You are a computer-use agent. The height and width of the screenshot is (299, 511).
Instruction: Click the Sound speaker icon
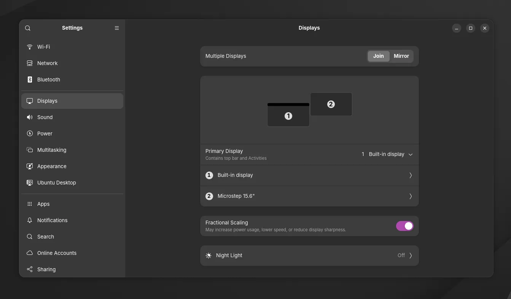pyautogui.click(x=30, y=117)
